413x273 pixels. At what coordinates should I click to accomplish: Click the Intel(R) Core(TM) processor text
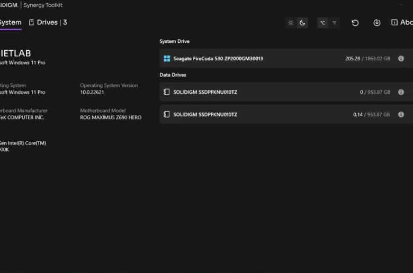(27, 143)
